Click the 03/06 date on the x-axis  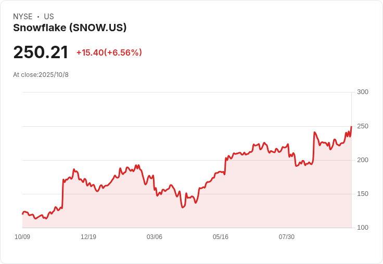(x=155, y=237)
